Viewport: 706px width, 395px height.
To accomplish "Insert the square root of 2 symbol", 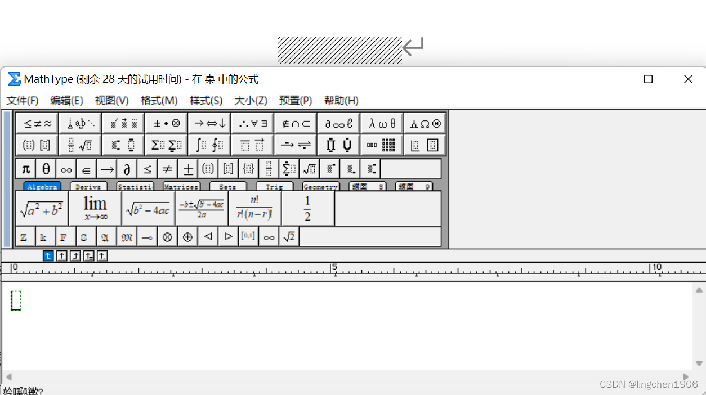I will [289, 237].
